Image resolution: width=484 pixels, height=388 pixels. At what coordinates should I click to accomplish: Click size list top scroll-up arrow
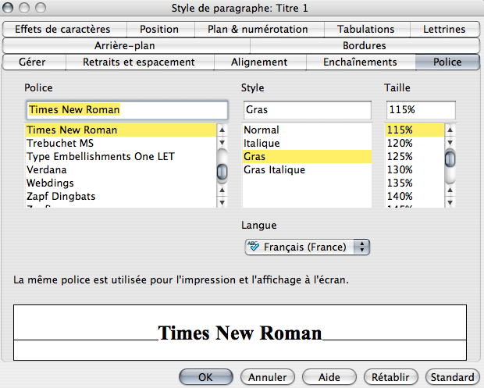pos(450,130)
